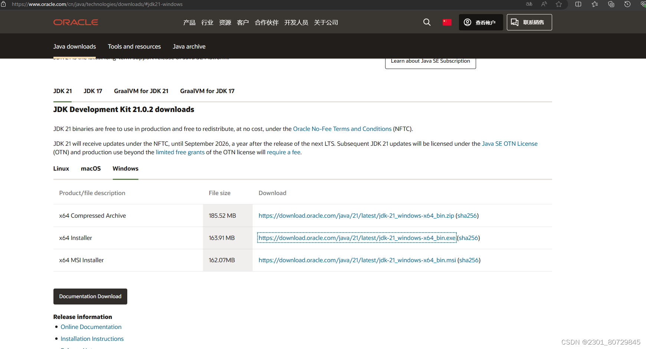
Task: Click the browser address bar
Action: coord(111,4)
